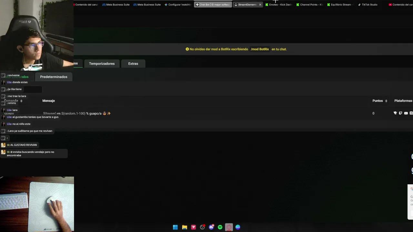Switch to the second Meta Business Suite browser tab
The image size is (413, 232).
tap(147, 5)
